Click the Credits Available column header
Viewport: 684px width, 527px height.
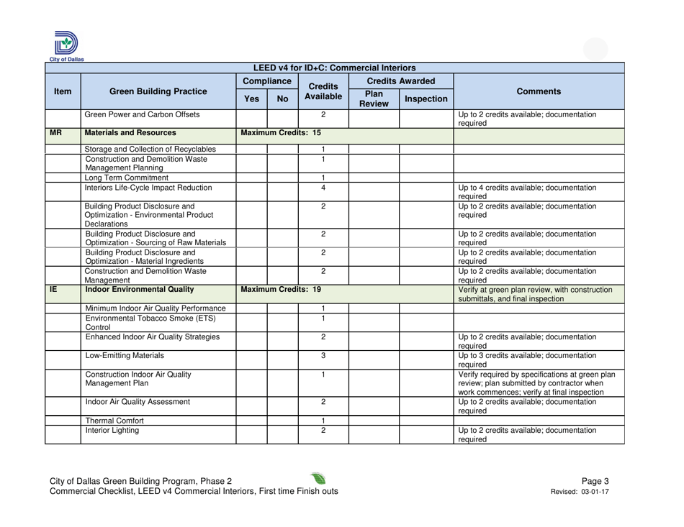323,91
